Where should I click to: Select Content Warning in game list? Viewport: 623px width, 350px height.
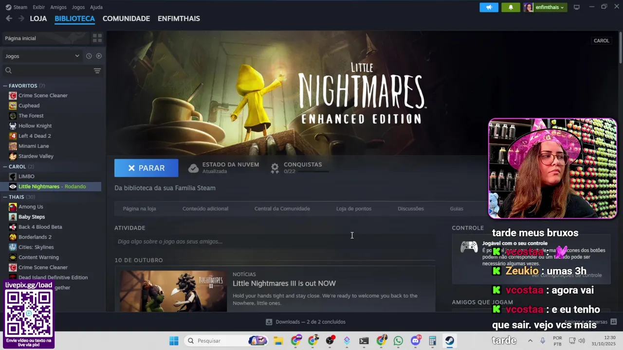point(38,258)
